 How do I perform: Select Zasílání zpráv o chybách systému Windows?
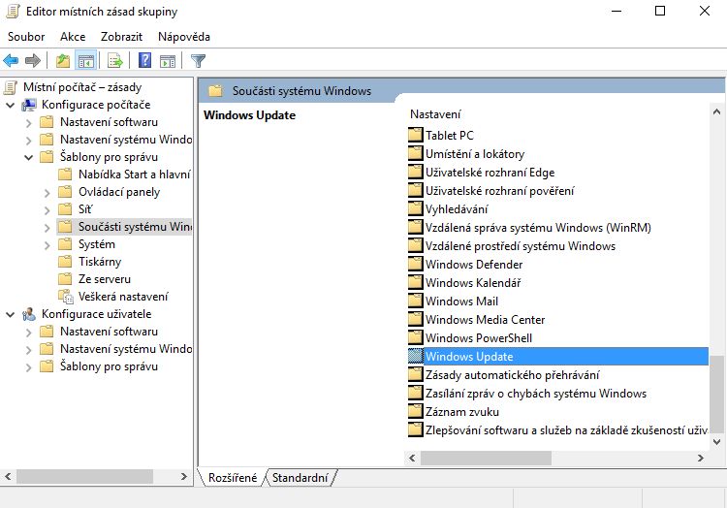click(x=536, y=394)
